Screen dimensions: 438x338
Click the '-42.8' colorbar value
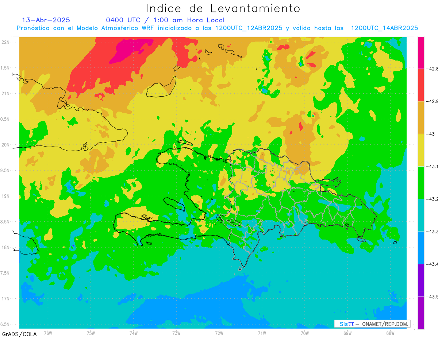(x=433, y=69)
